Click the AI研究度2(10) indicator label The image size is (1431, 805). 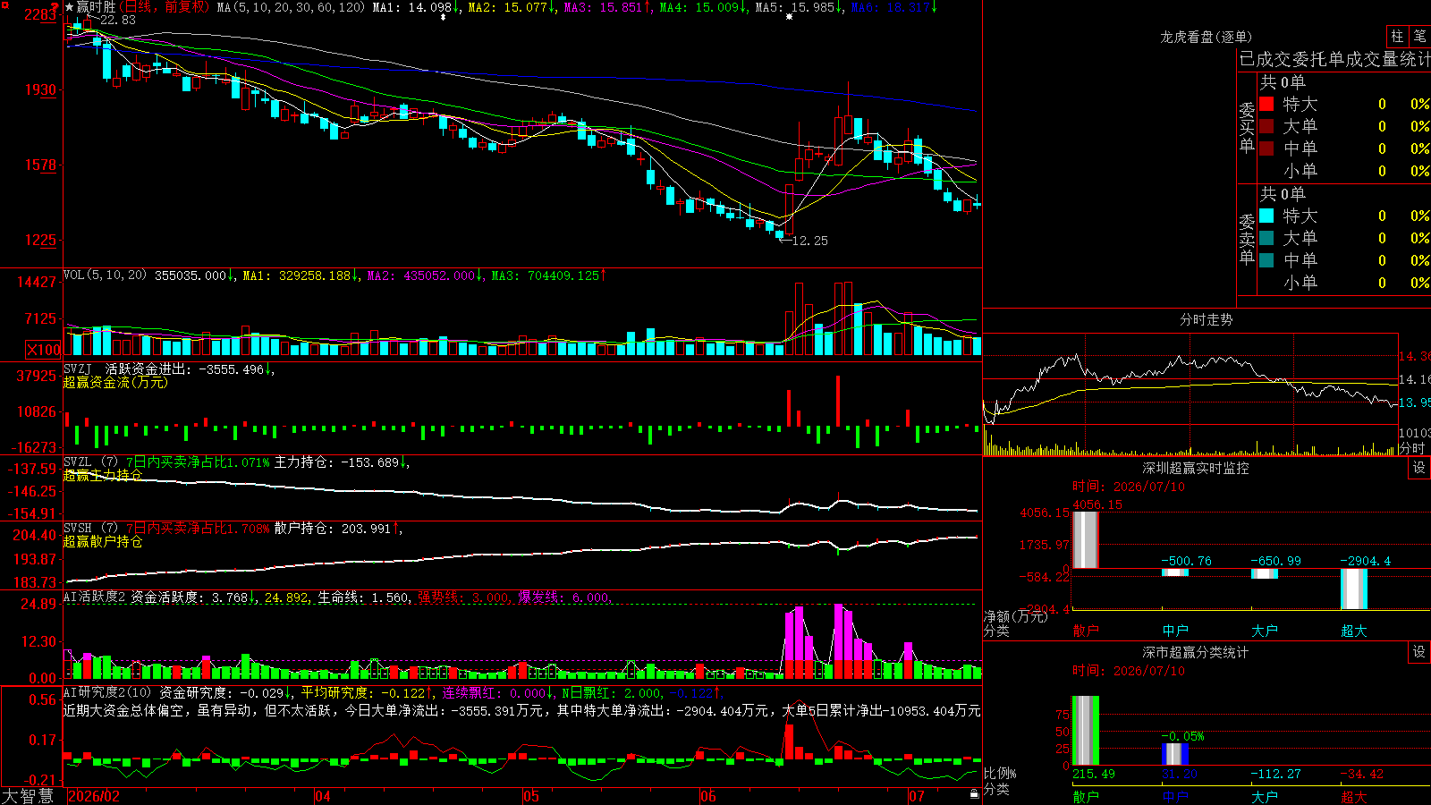pyautogui.click(x=108, y=692)
